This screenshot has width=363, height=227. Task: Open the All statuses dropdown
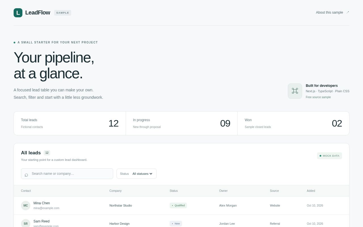[x=142, y=174]
